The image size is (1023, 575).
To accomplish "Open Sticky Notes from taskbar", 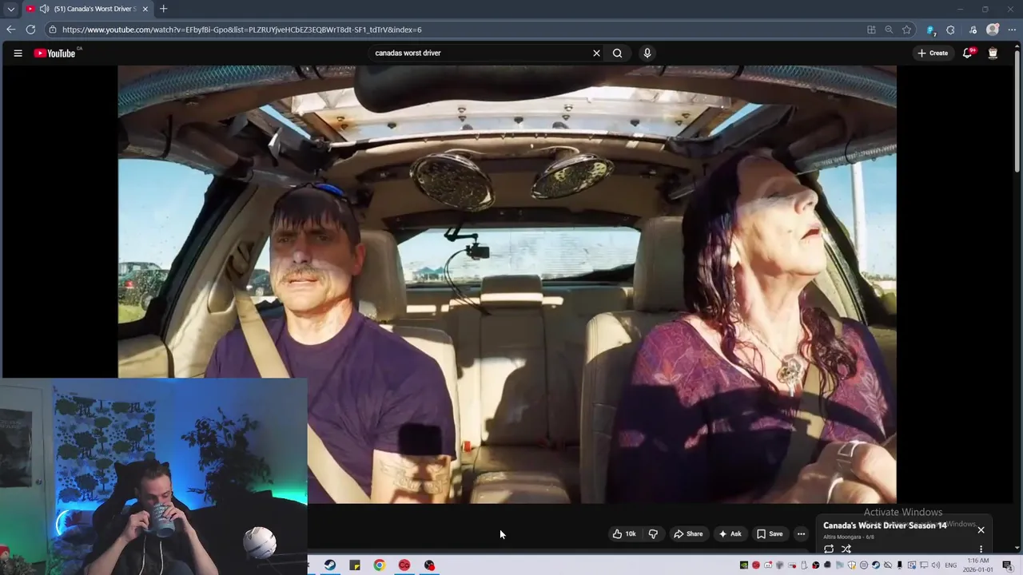I will point(355,565).
